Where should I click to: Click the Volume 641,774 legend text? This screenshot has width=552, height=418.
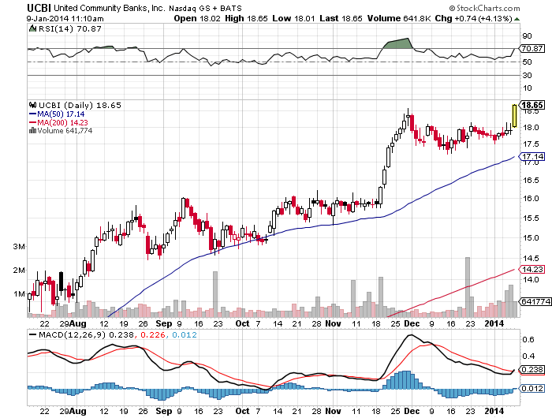coord(65,131)
